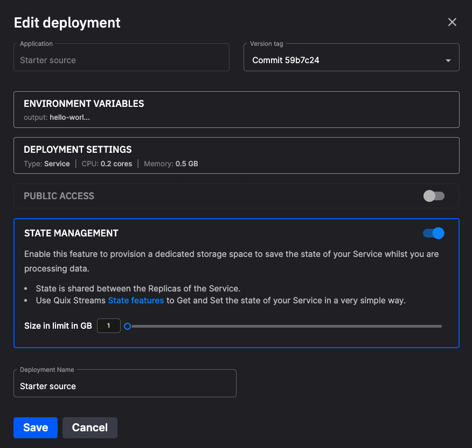
Task: Open the Version tag dropdown
Action: point(345,60)
